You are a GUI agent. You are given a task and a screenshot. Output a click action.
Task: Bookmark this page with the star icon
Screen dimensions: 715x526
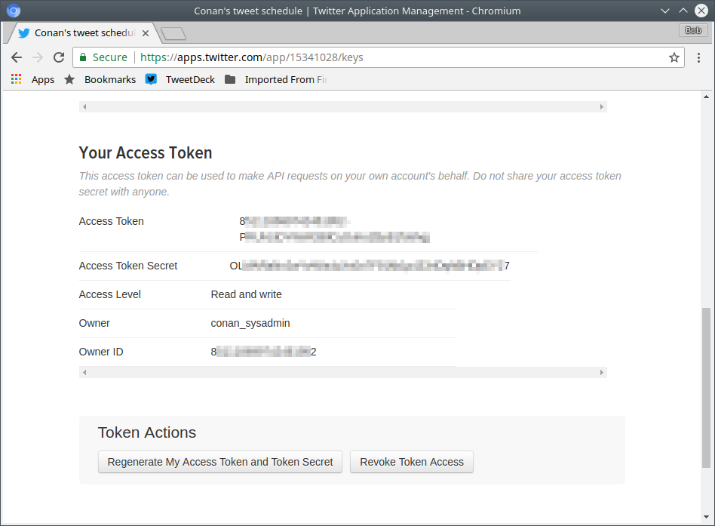[x=674, y=57]
